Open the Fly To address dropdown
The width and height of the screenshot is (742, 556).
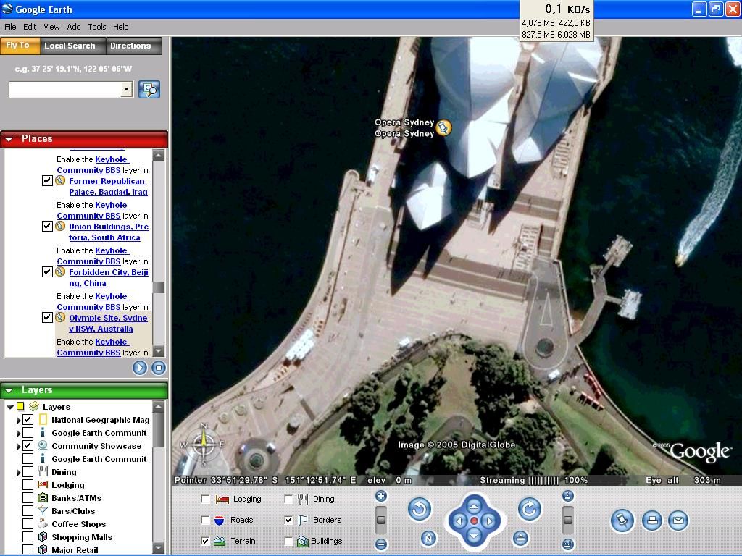click(126, 89)
